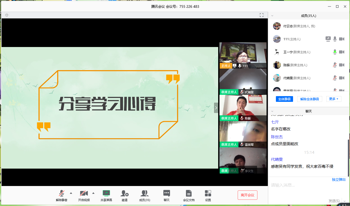Click the chat message 名字在哪改
Viewport: 350px width, 206px height.
click(x=281, y=129)
